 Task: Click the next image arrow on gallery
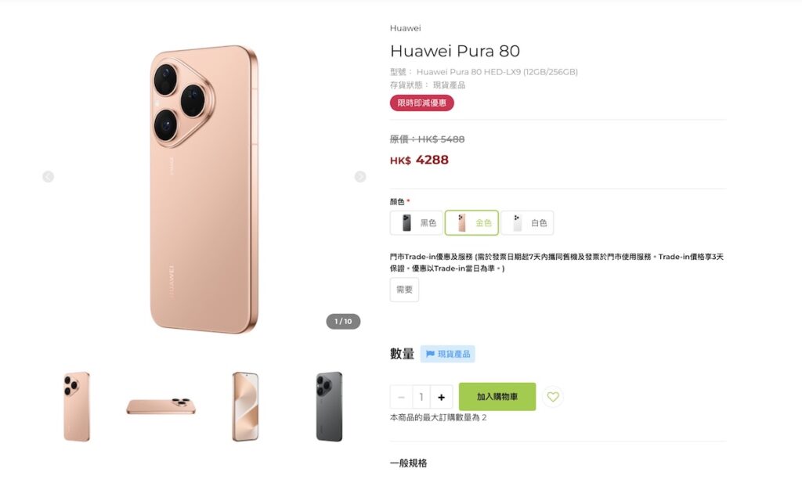[x=360, y=177]
